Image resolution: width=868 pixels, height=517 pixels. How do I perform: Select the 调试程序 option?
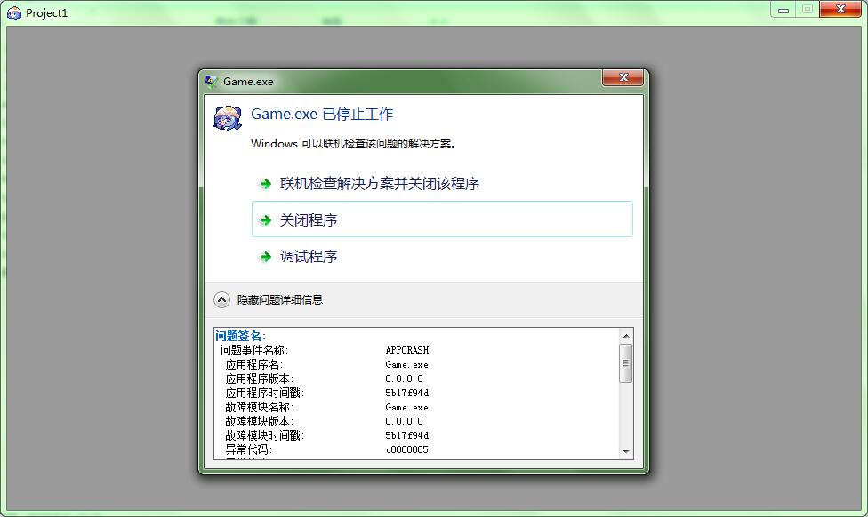click(442, 257)
